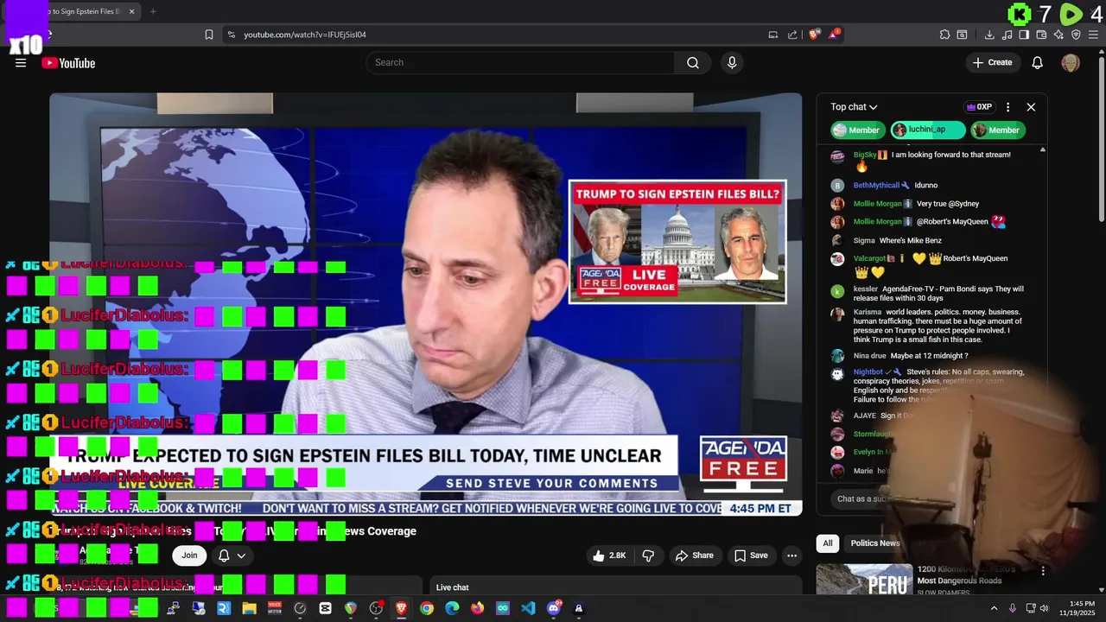Open the YouTube hamburger guide menu
Image resolution: width=1106 pixels, height=622 pixels.
pos(21,63)
